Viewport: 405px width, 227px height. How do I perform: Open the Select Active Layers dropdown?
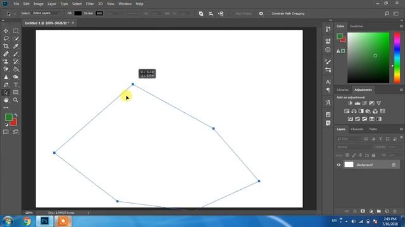[46, 13]
